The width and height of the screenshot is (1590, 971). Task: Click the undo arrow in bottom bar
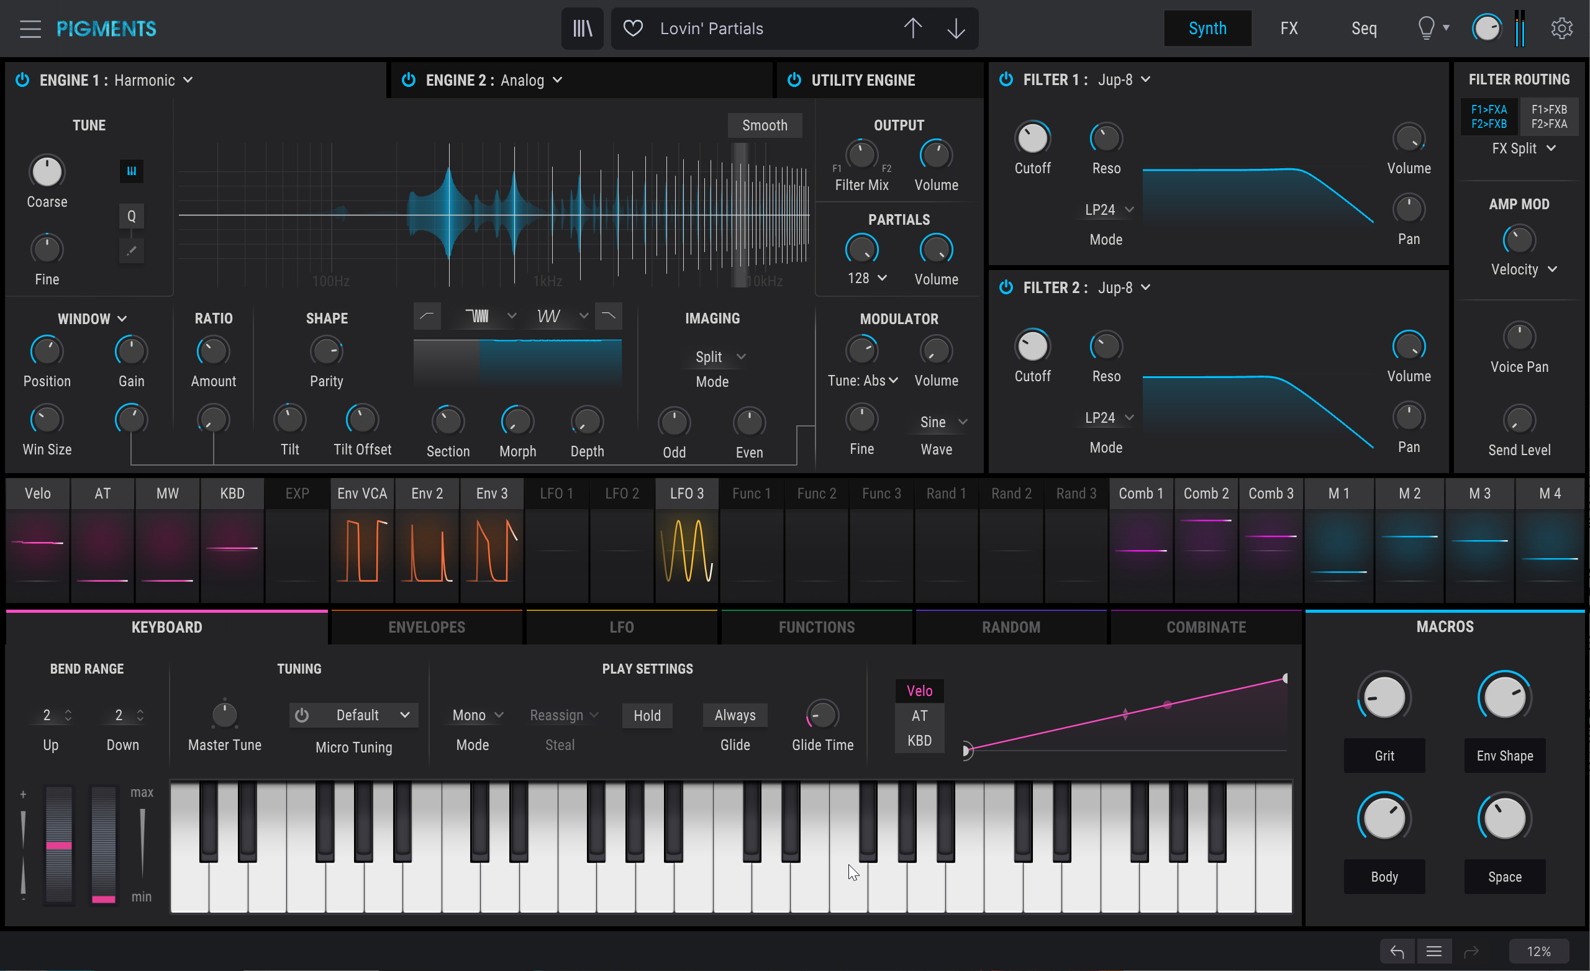pos(1397,951)
